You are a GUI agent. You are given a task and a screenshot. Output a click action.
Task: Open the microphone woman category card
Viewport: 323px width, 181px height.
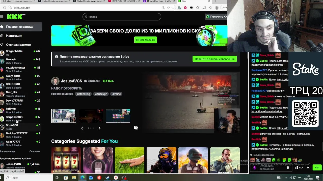click(x=98, y=160)
